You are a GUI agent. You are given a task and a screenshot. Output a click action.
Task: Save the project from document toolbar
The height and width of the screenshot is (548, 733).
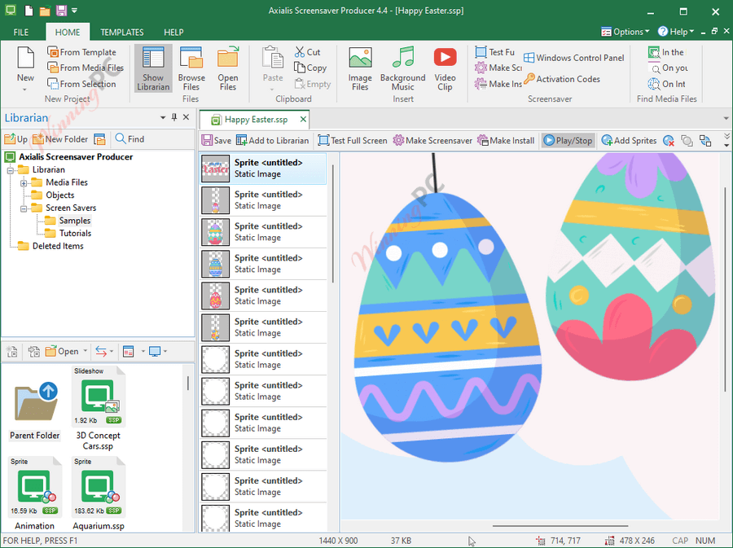217,140
